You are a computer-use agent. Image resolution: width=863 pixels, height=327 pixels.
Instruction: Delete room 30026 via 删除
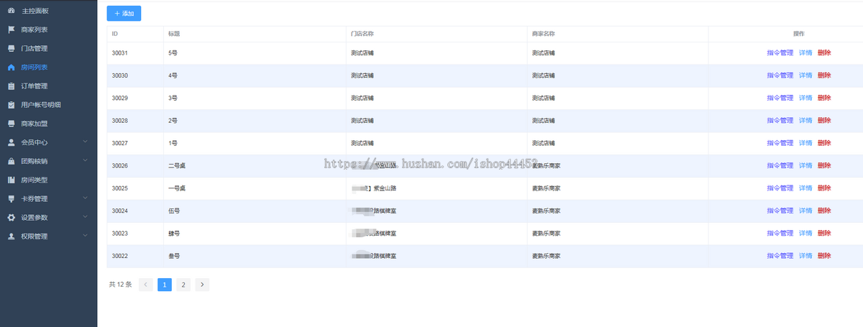pyautogui.click(x=824, y=165)
